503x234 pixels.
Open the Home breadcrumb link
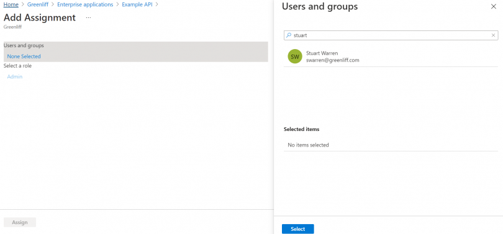coord(11,4)
